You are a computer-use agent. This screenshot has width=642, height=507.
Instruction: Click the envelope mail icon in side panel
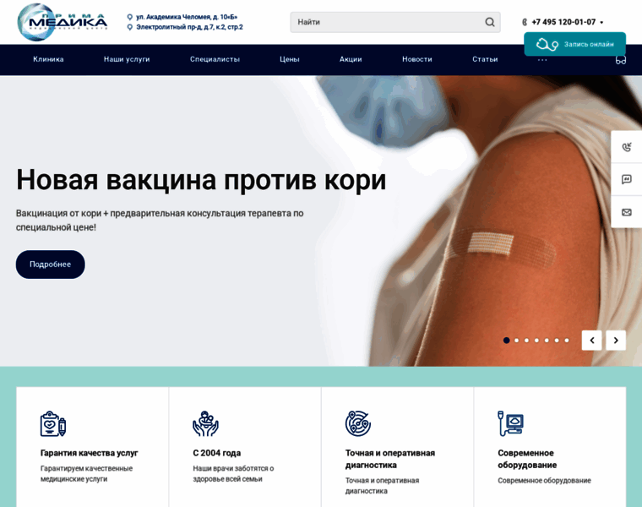click(x=627, y=212)
